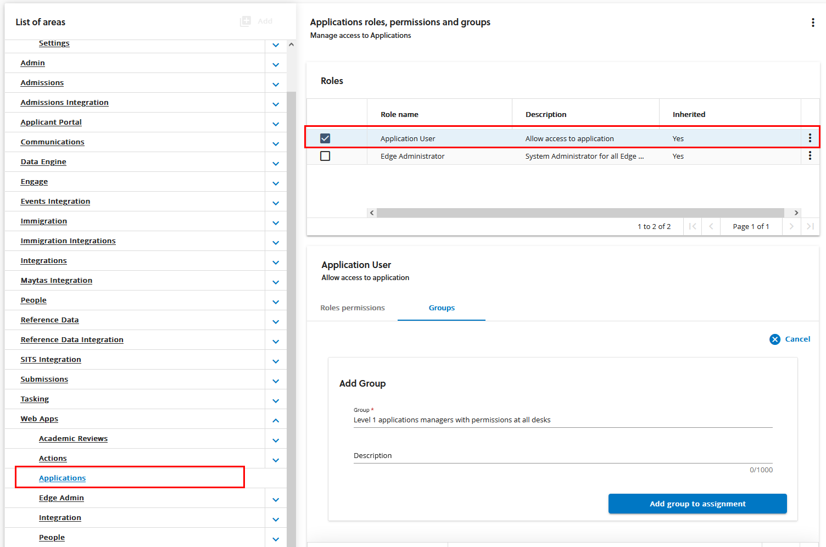Open the page-level three-dot options menu

(813, 23)
